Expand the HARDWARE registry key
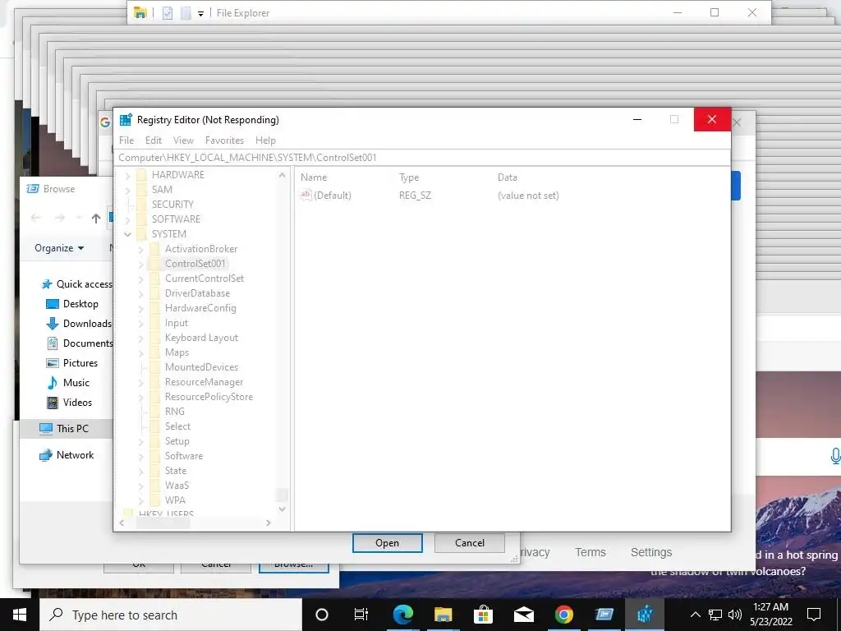841x631 pixels. (x=127, y=175)
